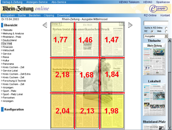Open the Kontakt link
Screen dimensions: 172x130
(x=165, y=16)
